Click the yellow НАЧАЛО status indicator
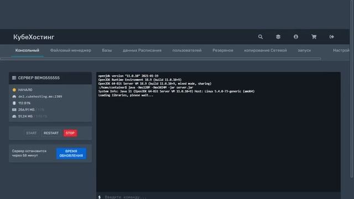 click(x=14, y=90)
